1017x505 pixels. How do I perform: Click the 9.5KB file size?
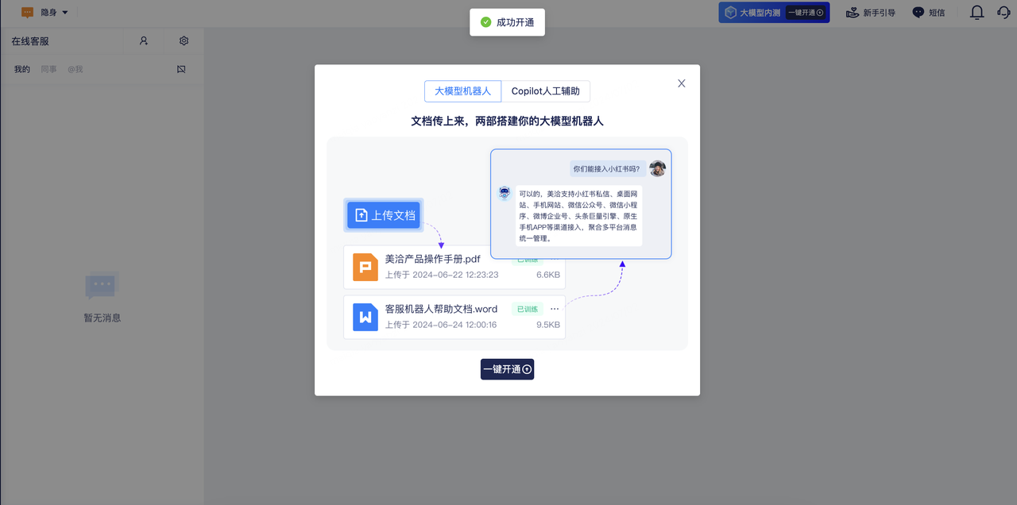(548, 325)
